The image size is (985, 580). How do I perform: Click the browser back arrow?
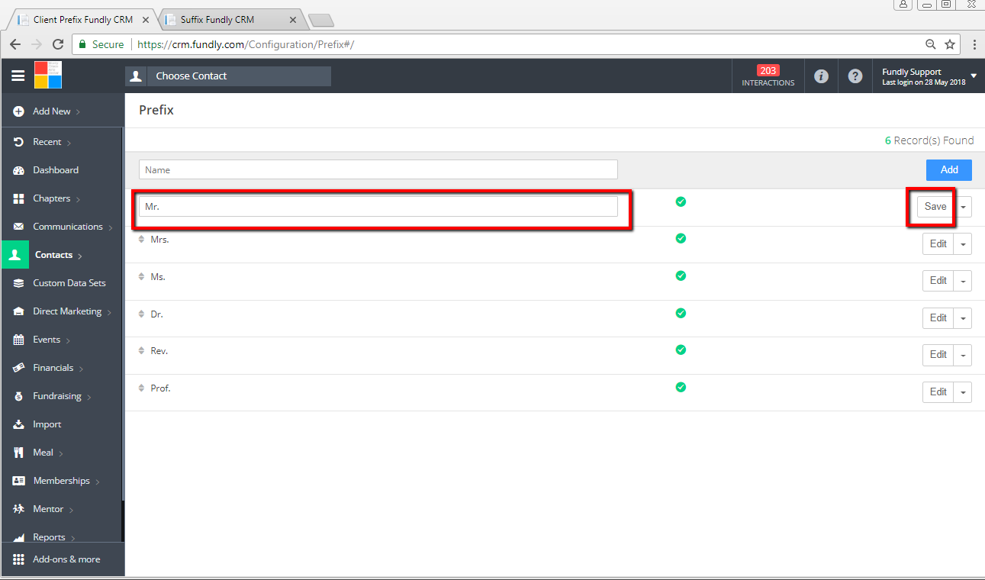pos(15,44)
